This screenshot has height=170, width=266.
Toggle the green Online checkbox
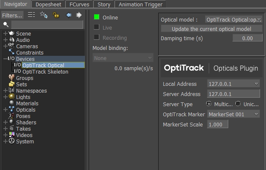[97, 17]
